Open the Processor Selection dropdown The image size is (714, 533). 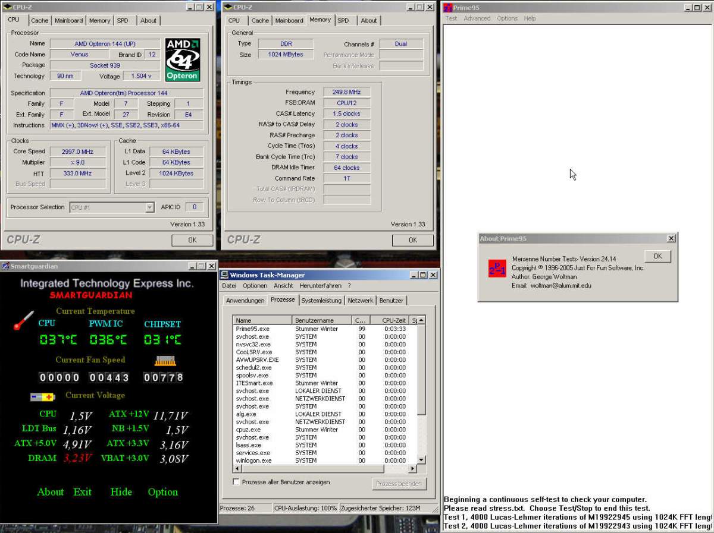click(x=150, y=207)
